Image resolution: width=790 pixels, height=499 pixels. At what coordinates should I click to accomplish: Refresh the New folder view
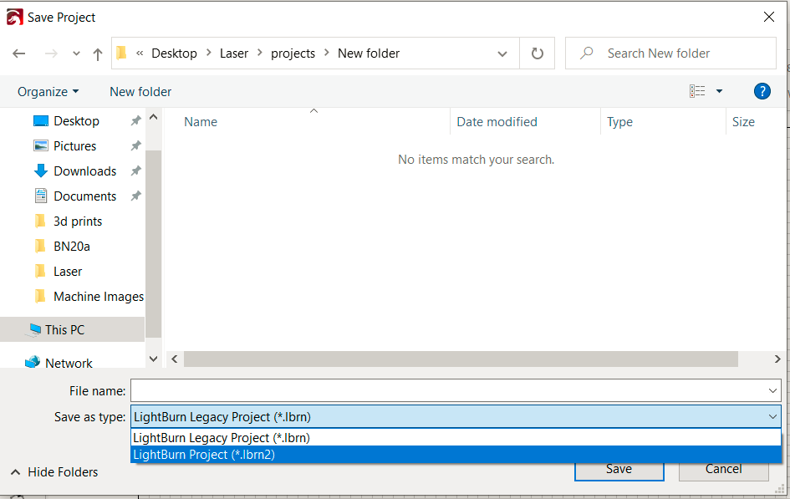pyautogui.click(x=537, y=53)
